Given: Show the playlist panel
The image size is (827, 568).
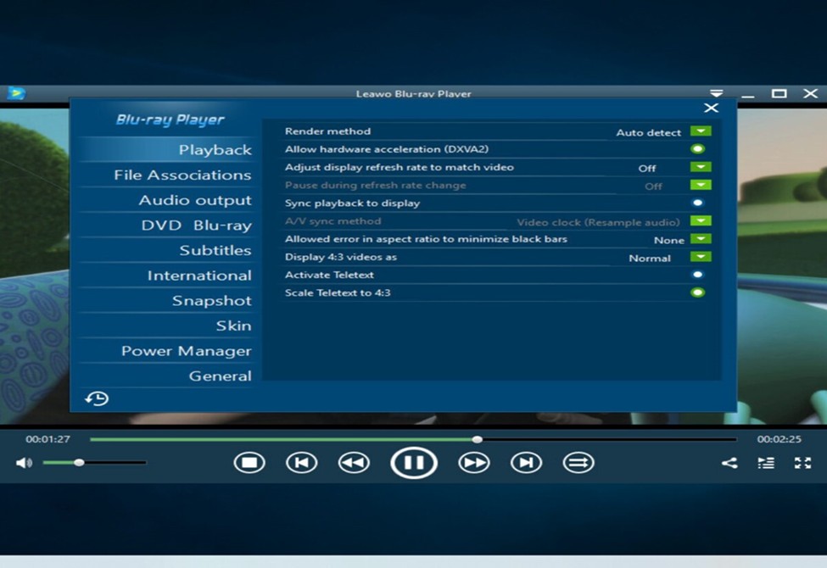Looking at the screenshot, I should [766, 463].
